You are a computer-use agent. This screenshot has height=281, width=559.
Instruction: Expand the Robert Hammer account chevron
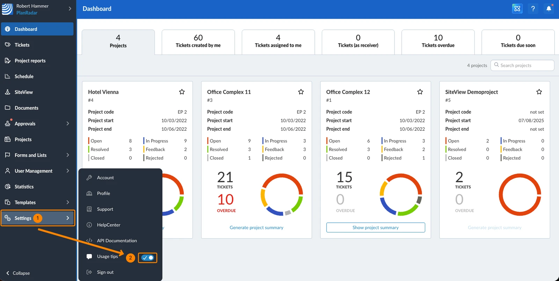coord(70,8)
